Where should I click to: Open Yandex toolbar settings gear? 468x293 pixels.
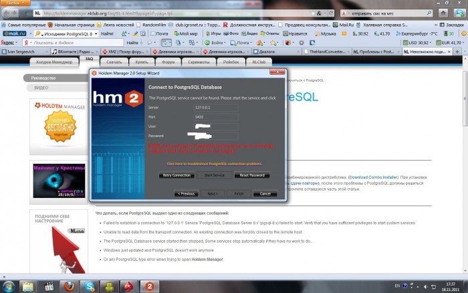pos(302,43)
